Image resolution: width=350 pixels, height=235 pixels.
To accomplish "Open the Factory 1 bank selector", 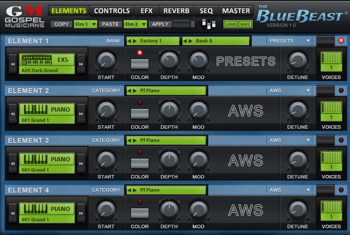I will tap(153, 41).
